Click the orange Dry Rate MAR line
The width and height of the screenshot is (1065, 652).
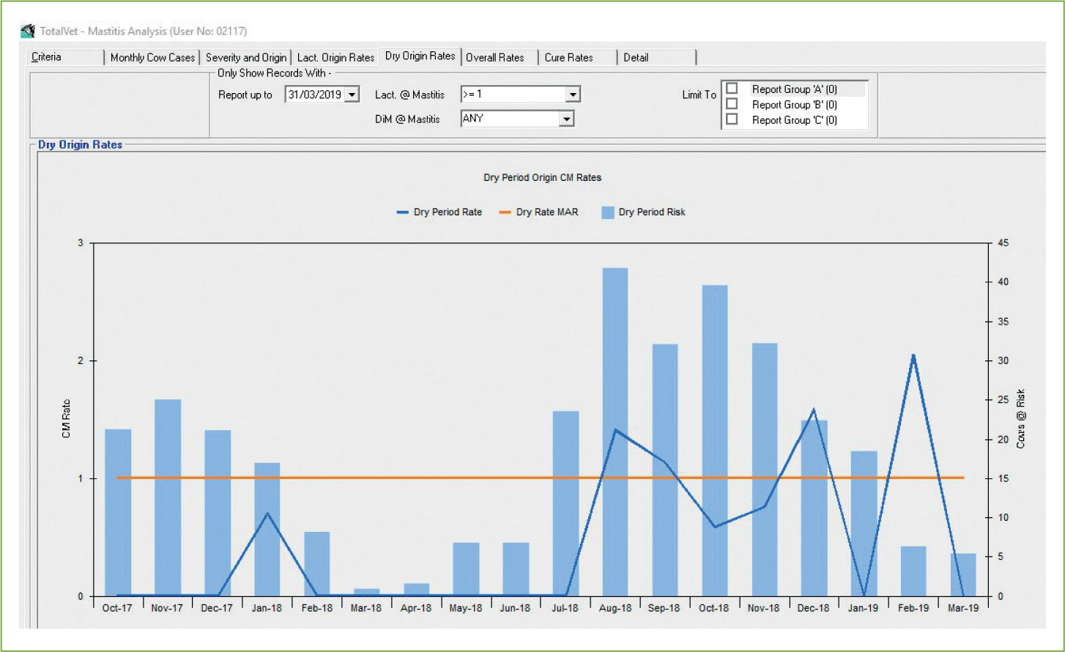point(540,478)
